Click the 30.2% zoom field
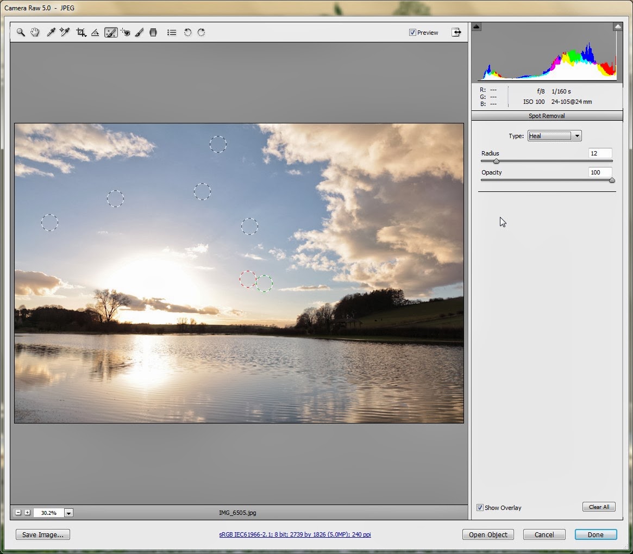The image size is (633, 554). click(49, 513)
